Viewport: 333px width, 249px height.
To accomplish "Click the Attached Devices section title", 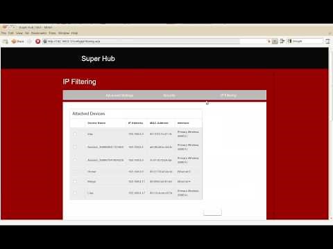I will (89, 113).
